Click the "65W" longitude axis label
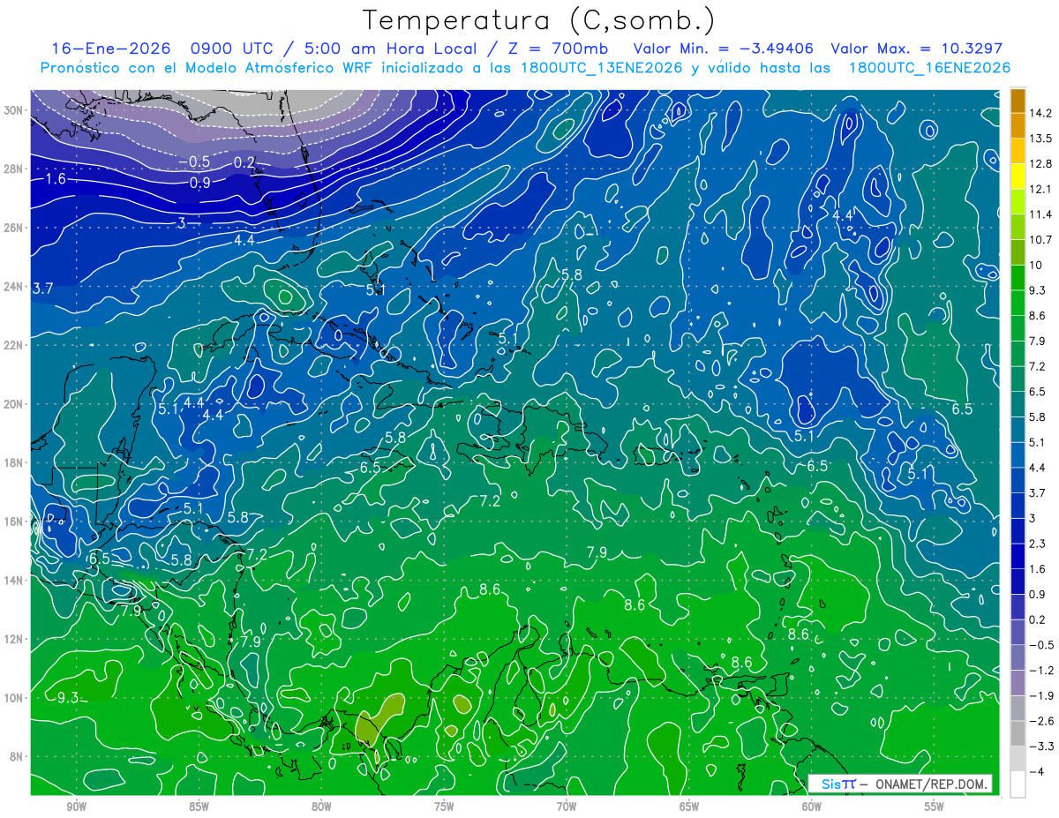The image size is (1059, 818). point(689,807)
